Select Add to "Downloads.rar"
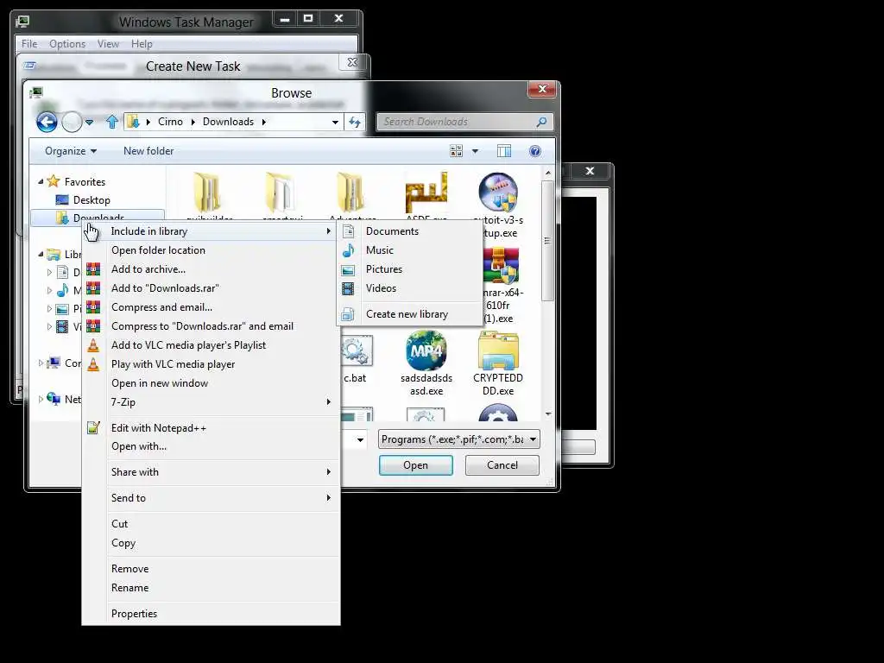The height and width of the screenshot is (663, 884). (x=211, y=288)
